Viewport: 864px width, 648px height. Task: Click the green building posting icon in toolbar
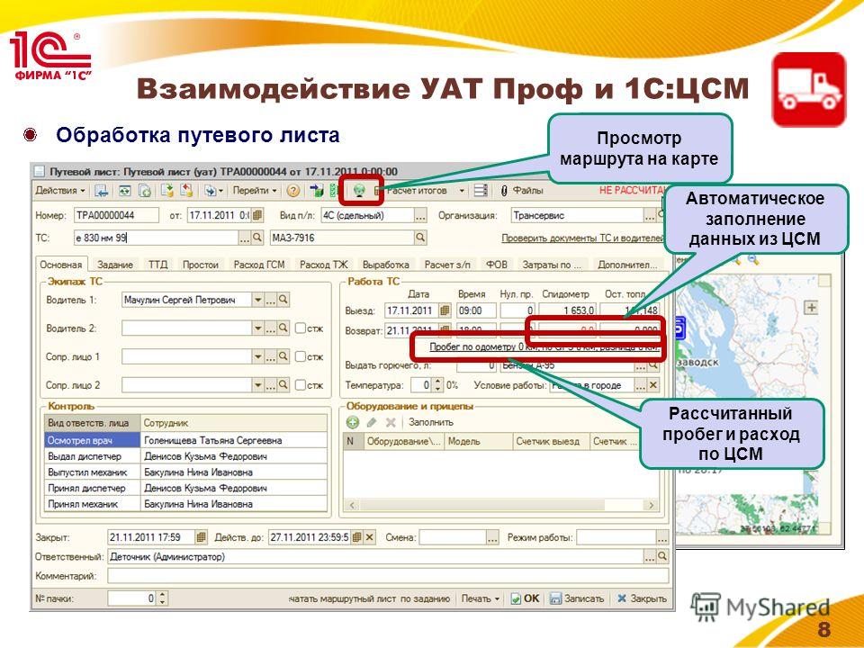316,191
